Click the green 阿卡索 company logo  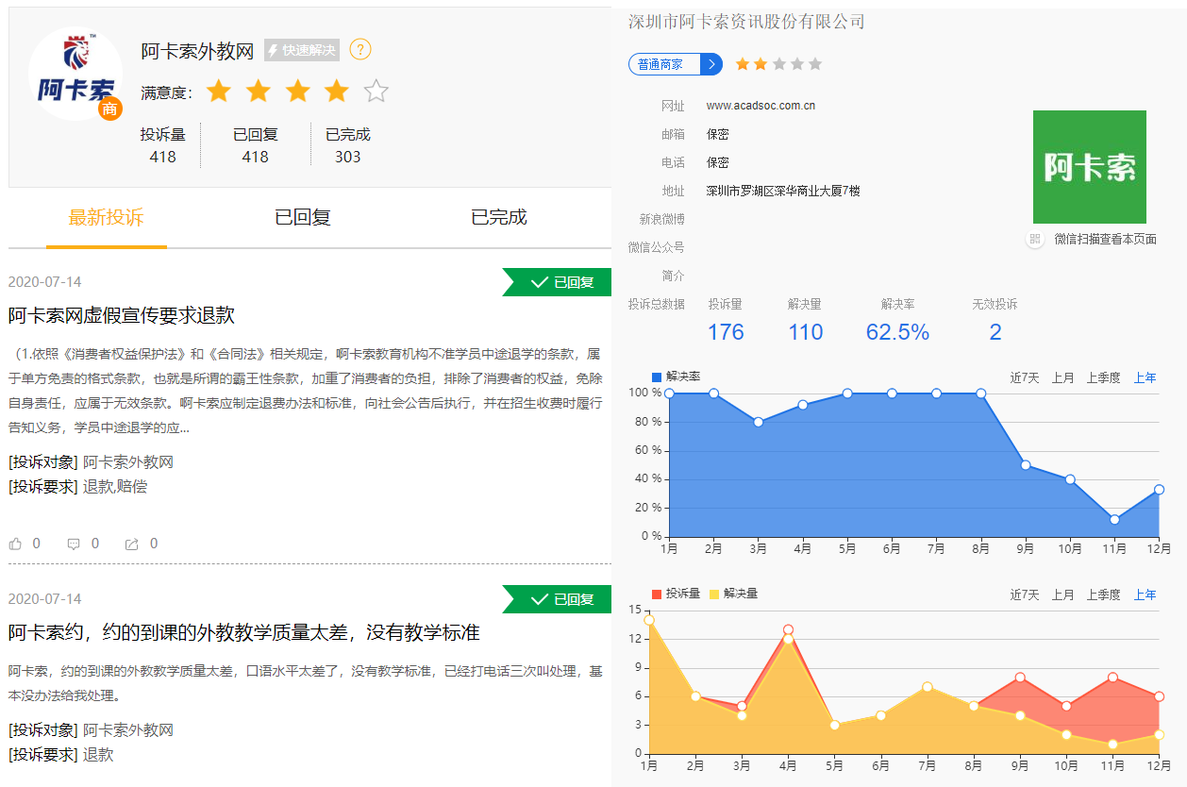pos(1090,167)
